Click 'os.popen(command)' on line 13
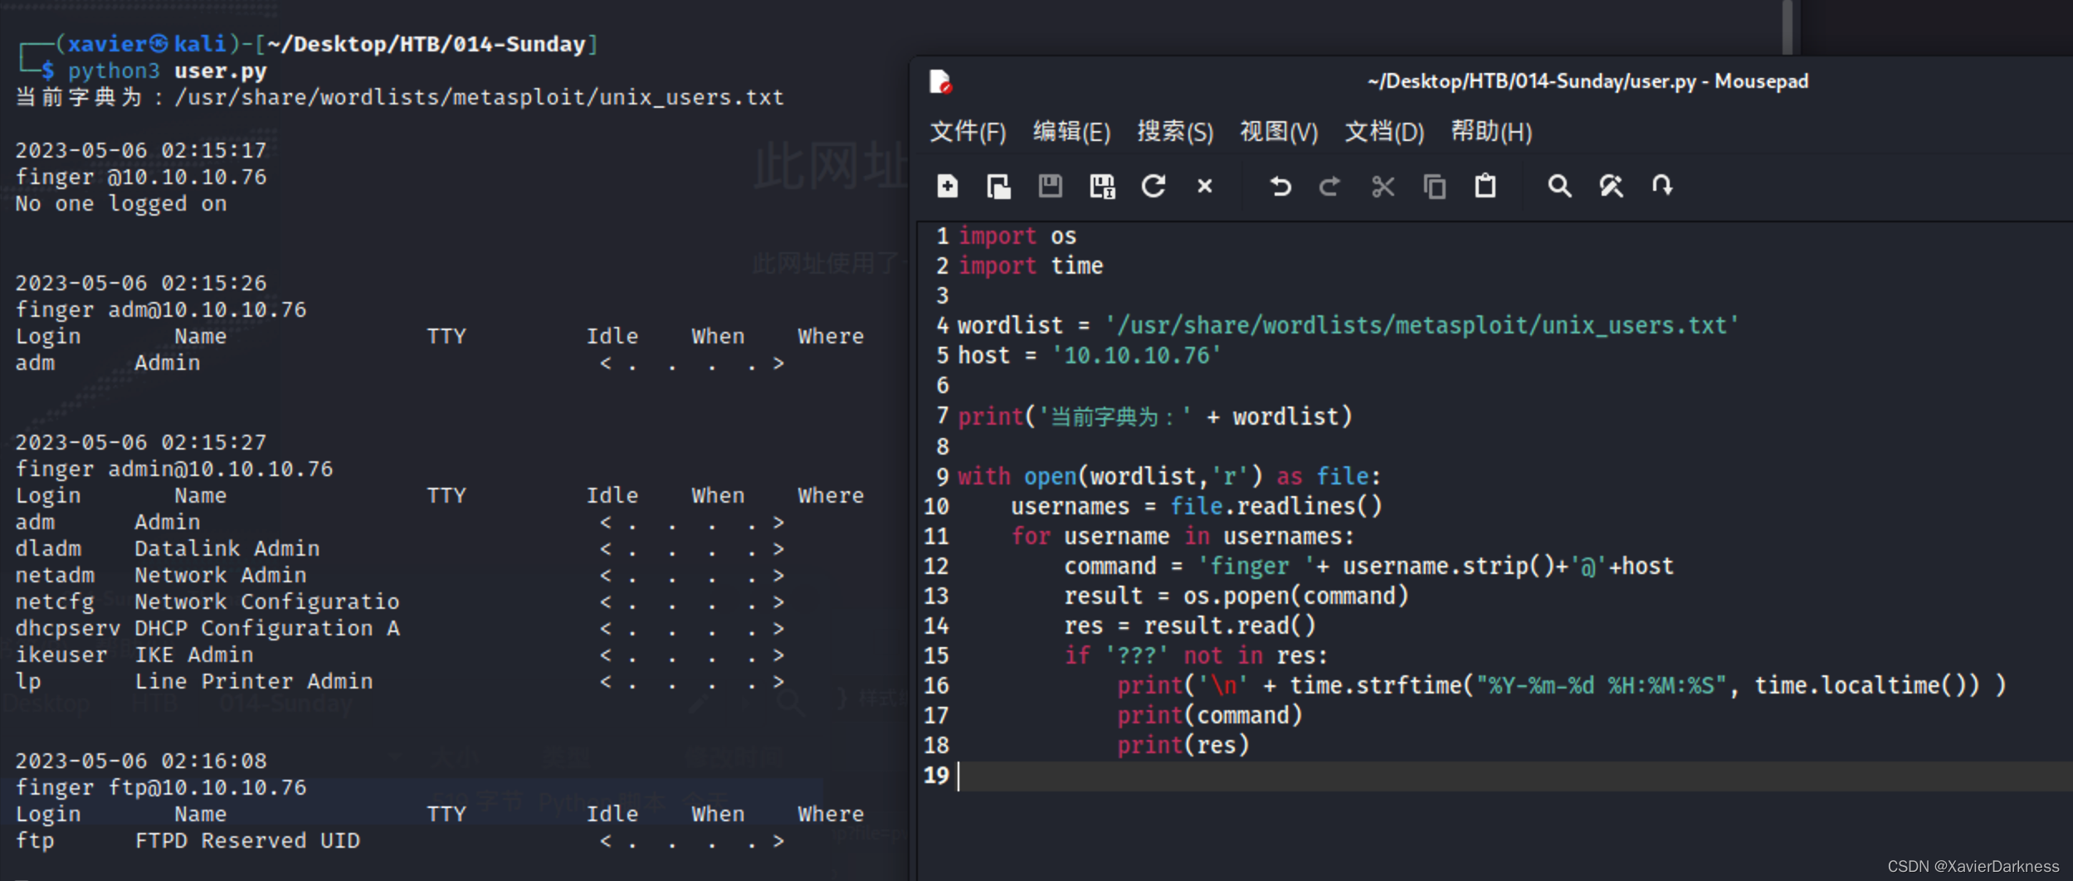2073x881 pixels. [1295, 596]
